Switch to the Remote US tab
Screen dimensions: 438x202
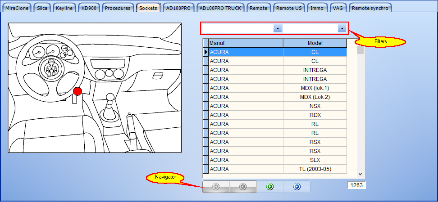pos(289,8)
